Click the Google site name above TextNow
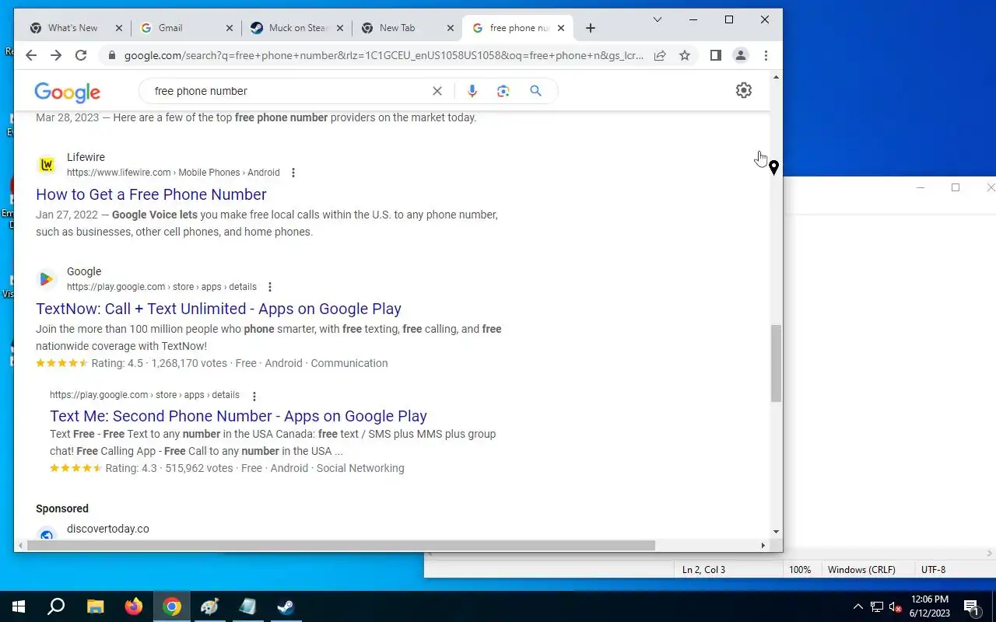996x622 pixels. (84, 271)
